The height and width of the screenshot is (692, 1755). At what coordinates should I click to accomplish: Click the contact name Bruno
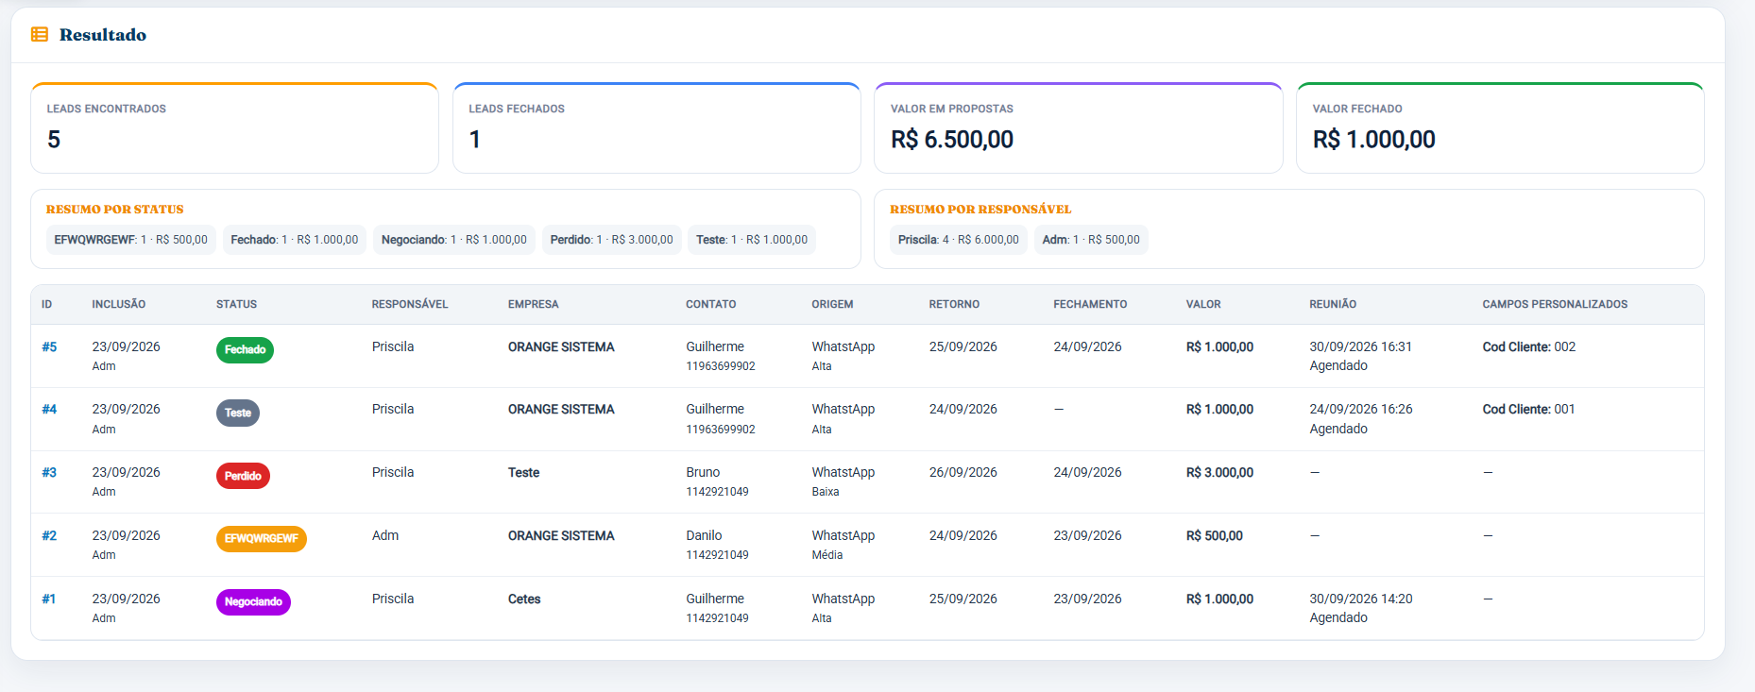[703, 473]
